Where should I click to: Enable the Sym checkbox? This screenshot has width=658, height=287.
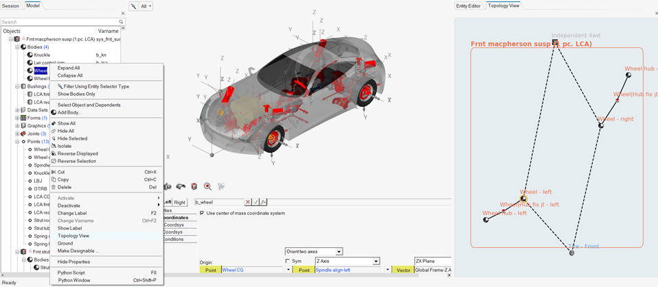[288, 261]
